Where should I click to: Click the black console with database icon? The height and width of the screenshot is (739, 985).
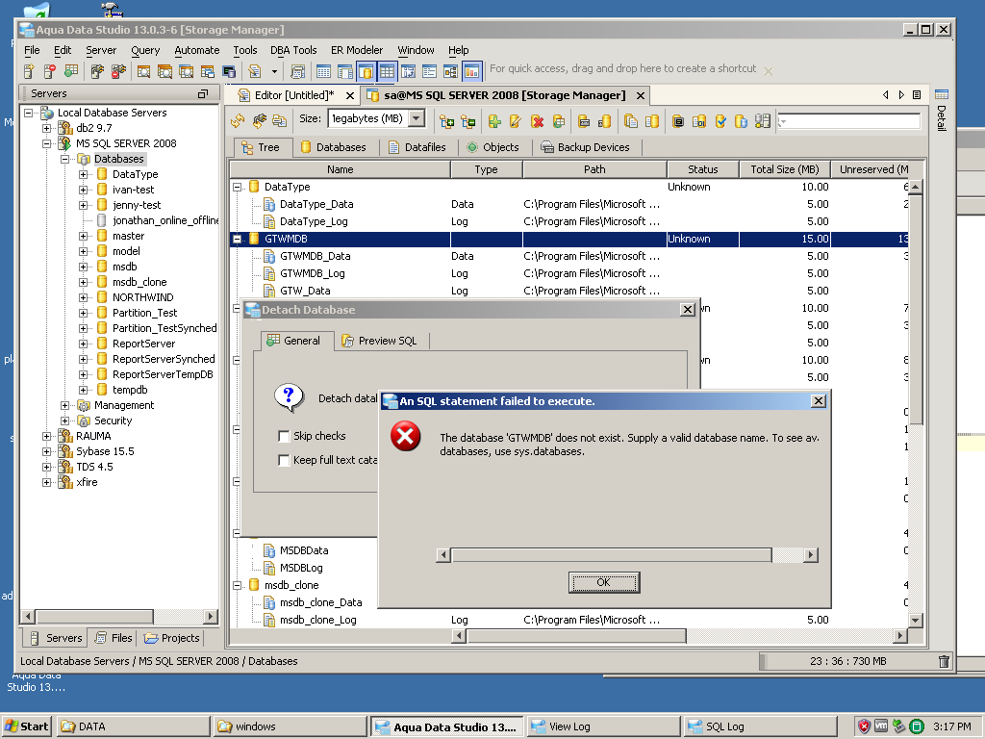pos(229,71)
